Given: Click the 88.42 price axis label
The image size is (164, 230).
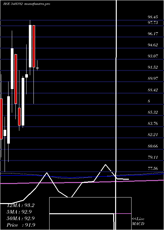Looking at the screenshot, I should pyautogui.click(x=153, y=90).
